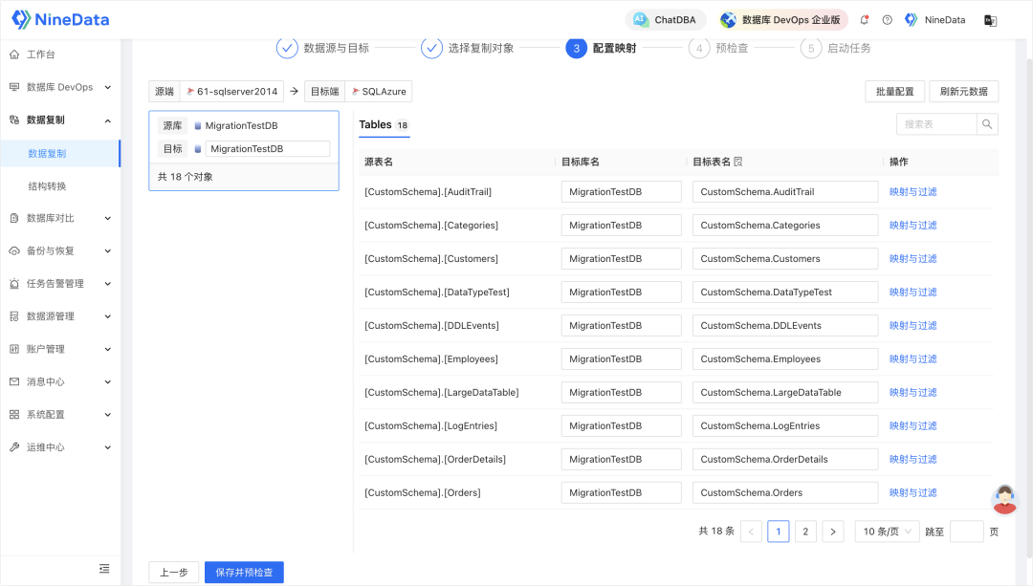Viewport: 1033px width, 586px height.
Task: Click the search magnifier icon for tables
Action: tap(987, 124)
